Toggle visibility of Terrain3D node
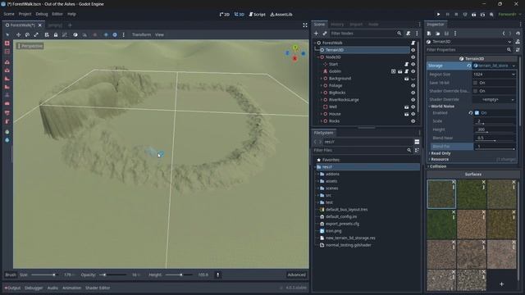 [x=413, y=50]
